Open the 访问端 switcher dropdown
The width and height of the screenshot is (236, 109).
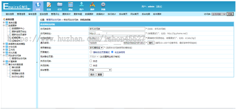pos(219,14)
